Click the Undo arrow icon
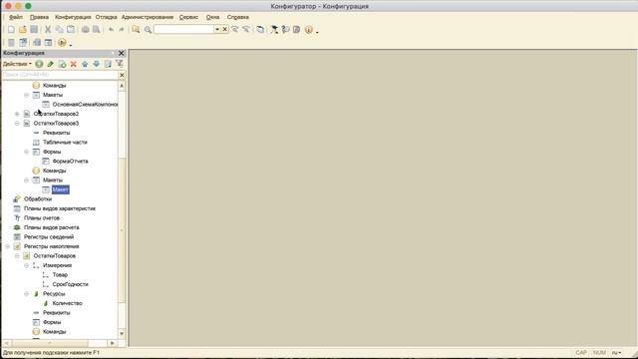The image size is (638, 359). [x=111, y=29]
